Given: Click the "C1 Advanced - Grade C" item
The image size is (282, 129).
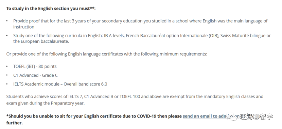Looking at the screenshot, I should [35, 75].
